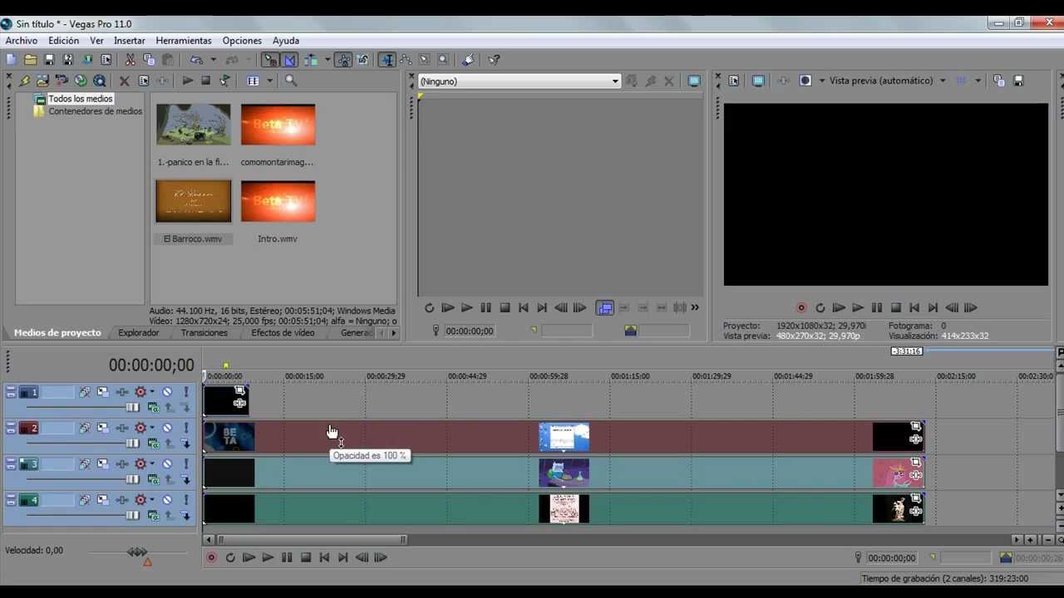Open Track 1 automation settings dropdown
This screenshot has height=598, width=1064.
pos(152,392)
